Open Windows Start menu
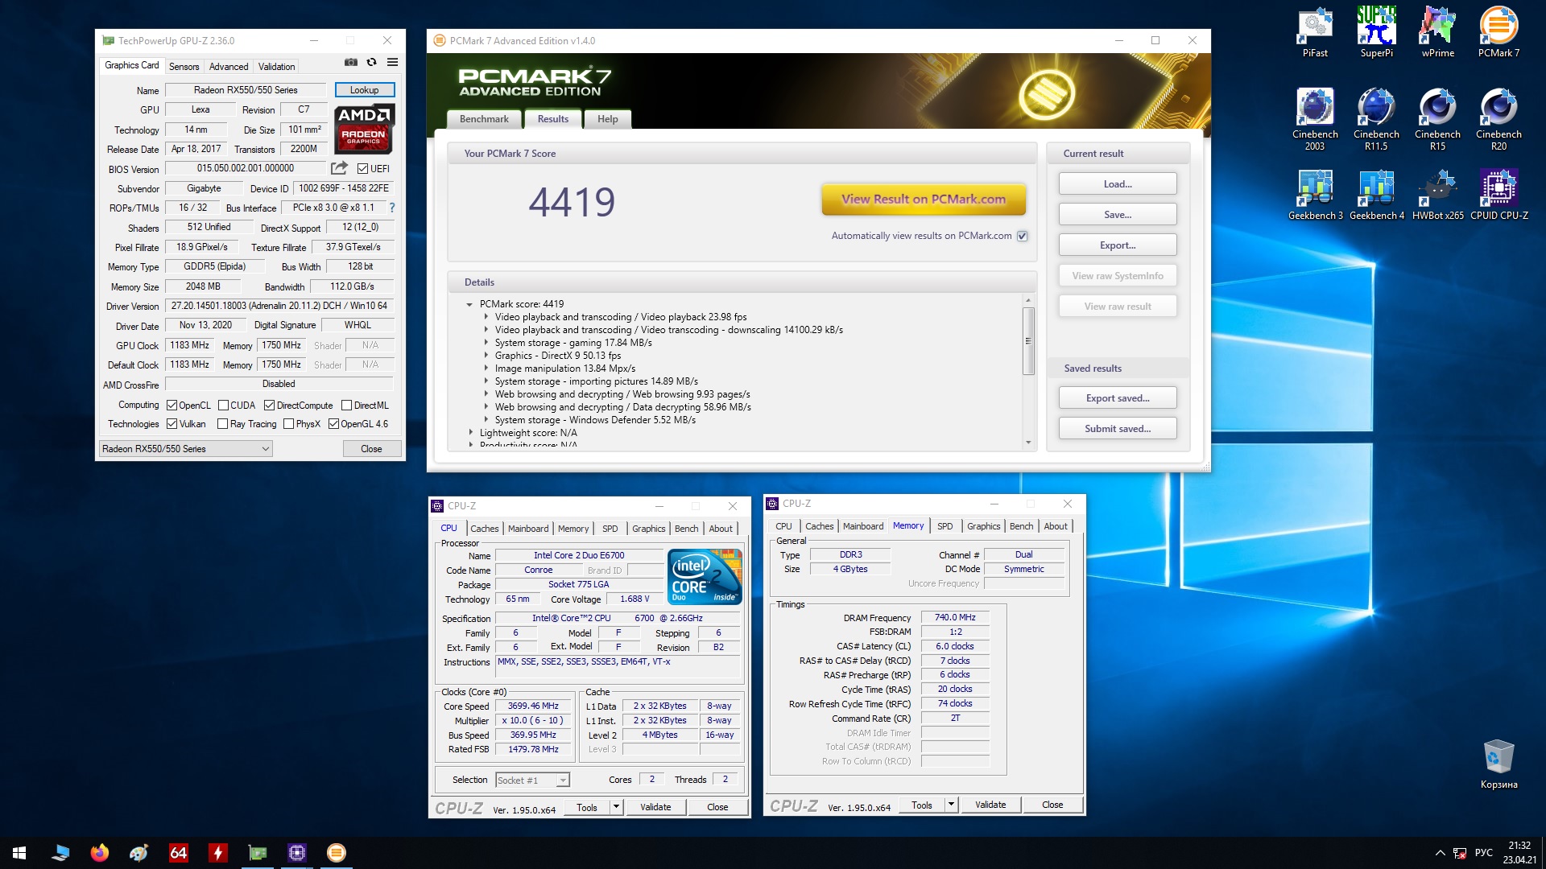 tap(19, 853)
